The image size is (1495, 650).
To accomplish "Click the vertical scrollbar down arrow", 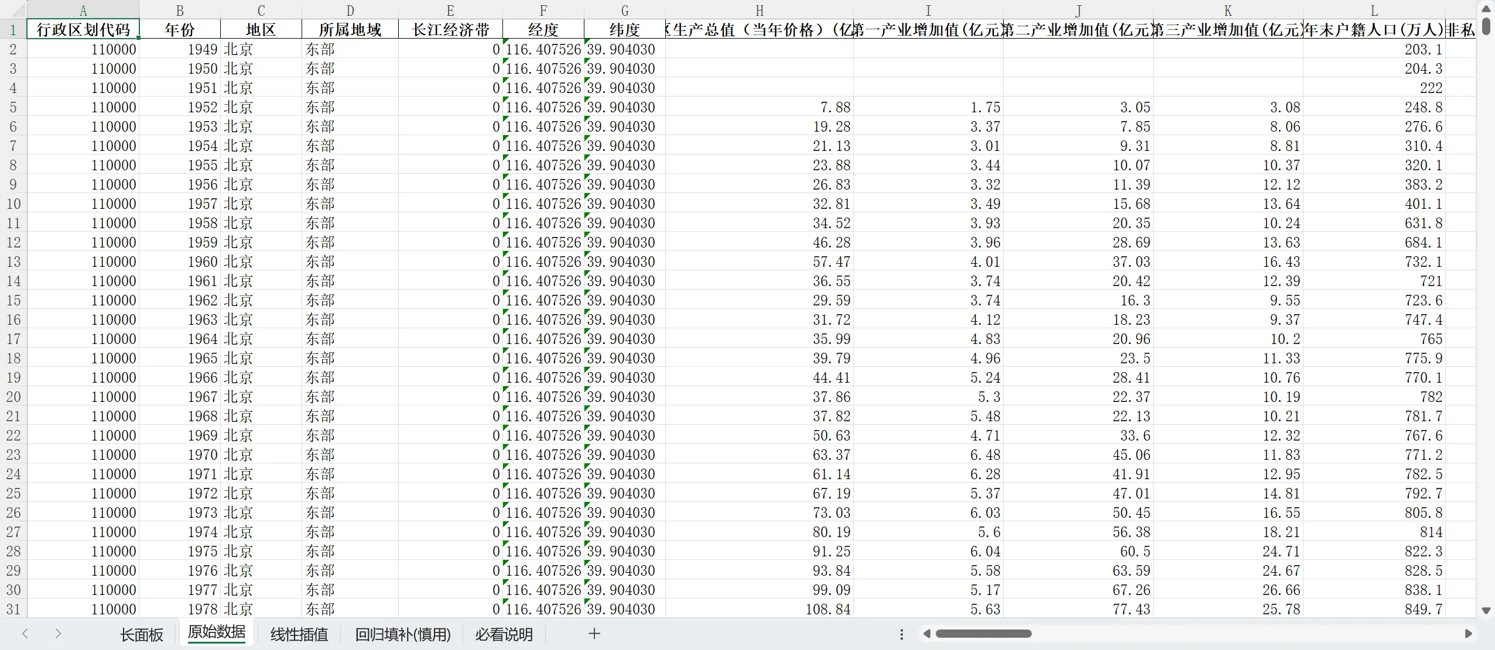I will point(1486,611).
